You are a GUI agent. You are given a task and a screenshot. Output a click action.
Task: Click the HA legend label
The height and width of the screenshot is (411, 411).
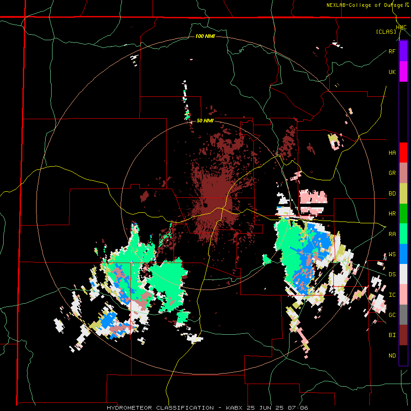(x=392, y=153)
